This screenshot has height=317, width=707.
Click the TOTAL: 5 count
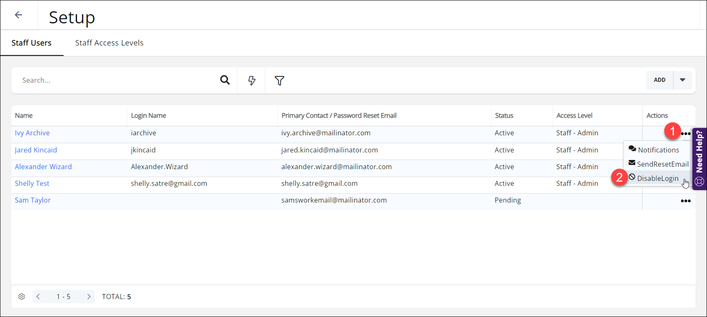[116, 297]
